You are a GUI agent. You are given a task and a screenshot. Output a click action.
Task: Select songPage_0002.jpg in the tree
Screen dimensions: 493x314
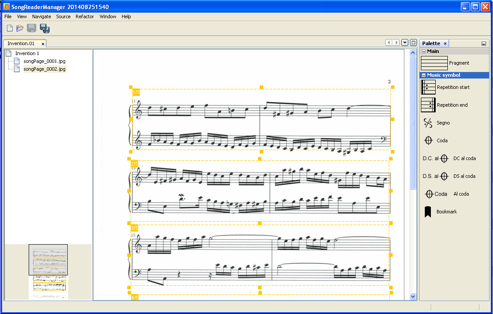tap(44, 69)
